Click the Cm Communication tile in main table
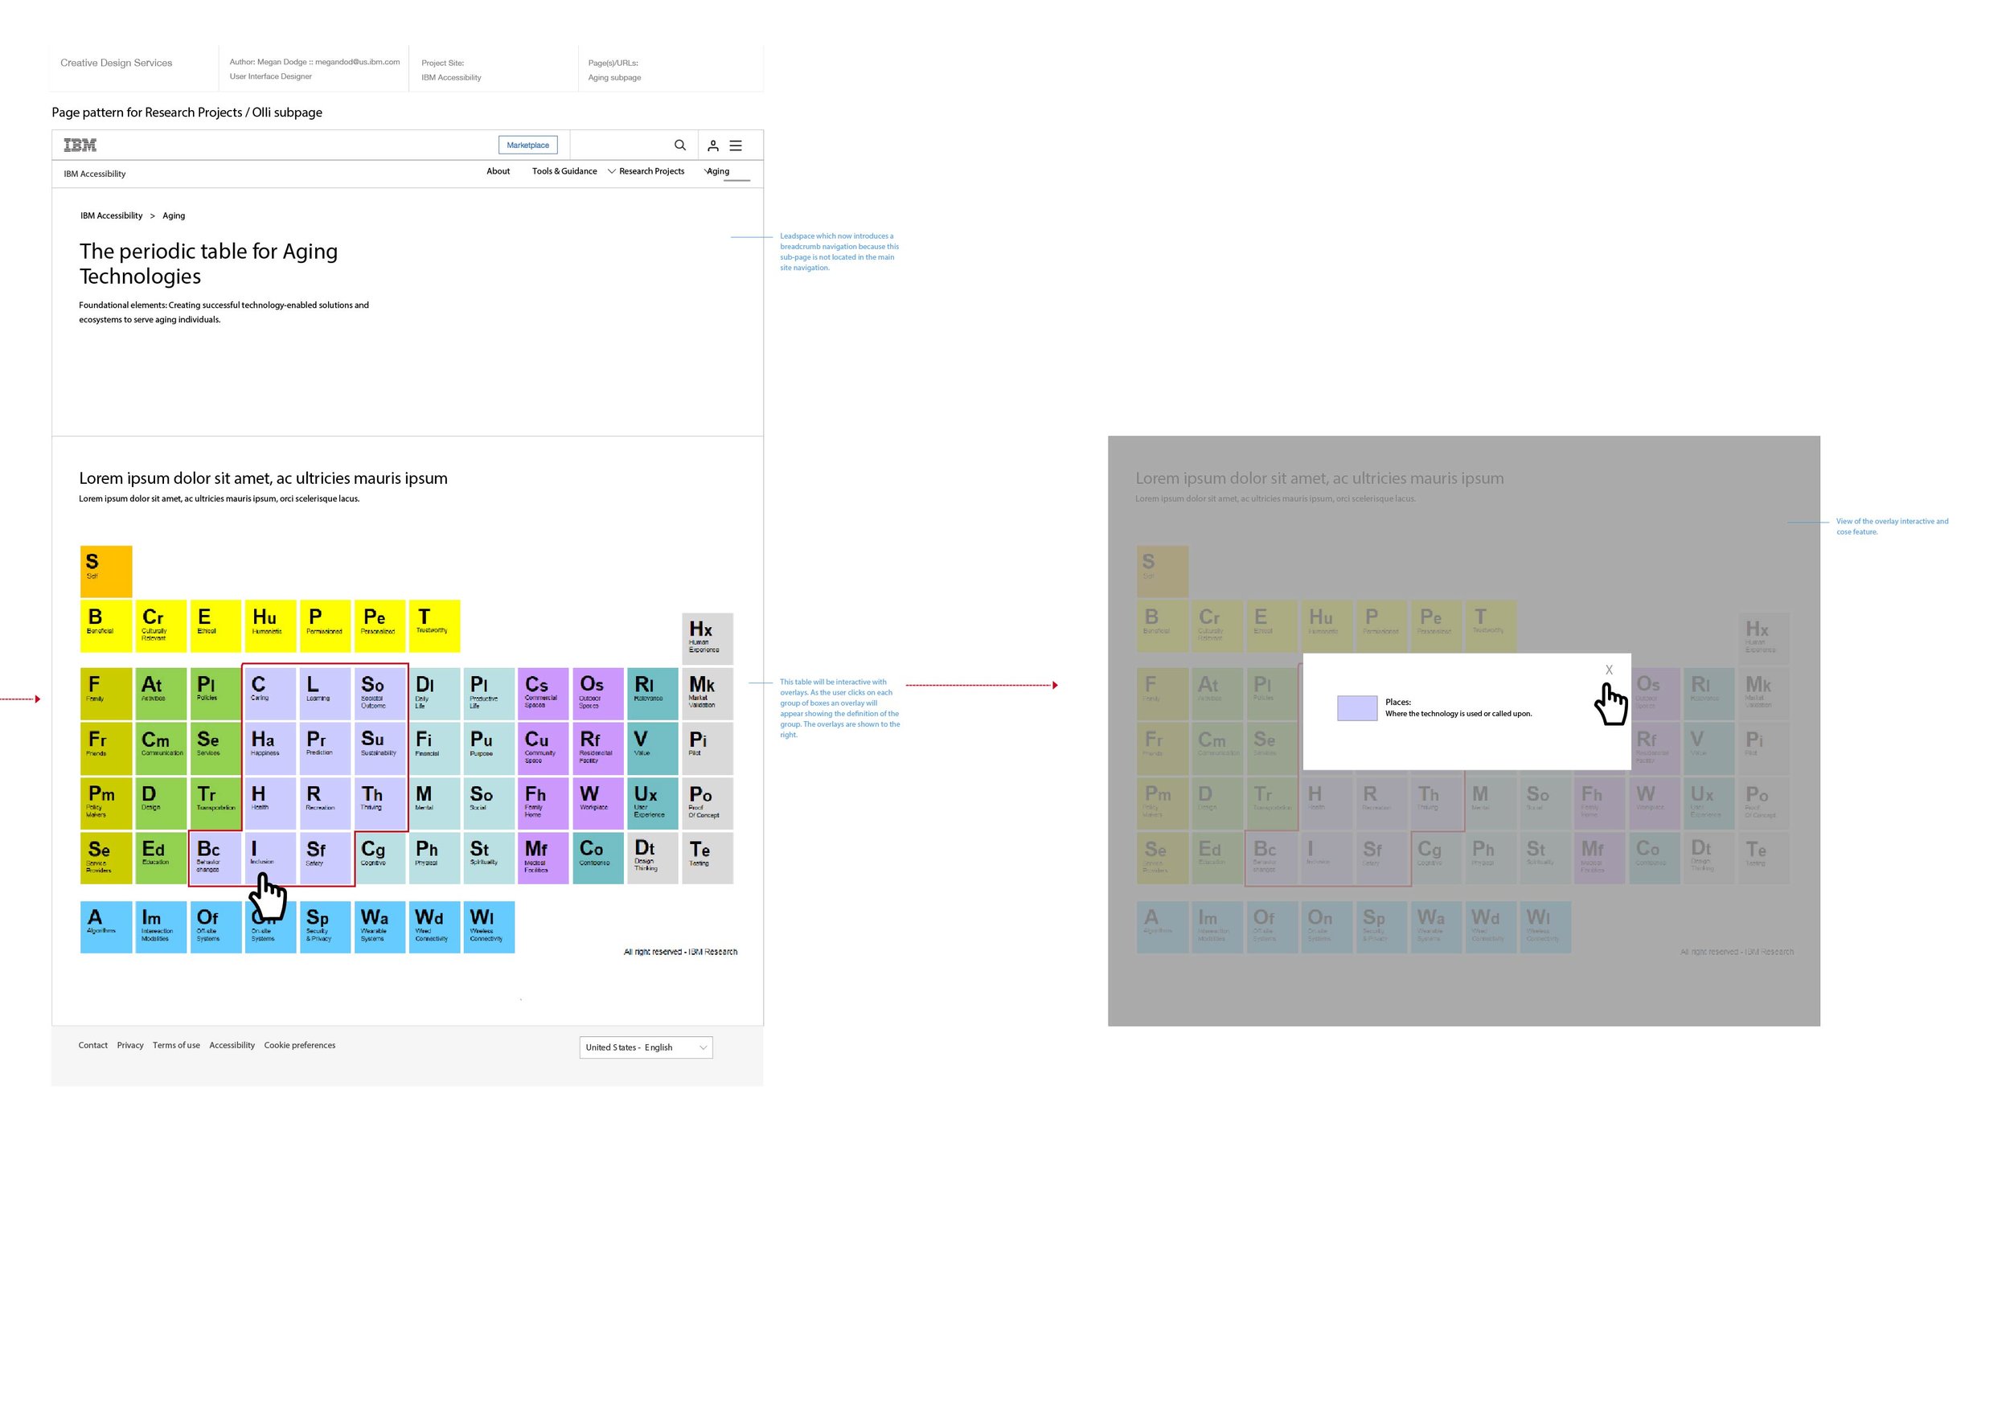This screenshot has width=2010, height=1414. click(x=161, y=748)
